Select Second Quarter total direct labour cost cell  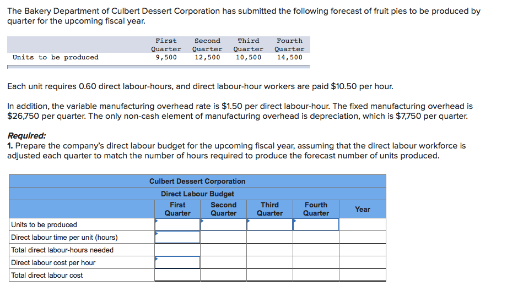coord(223,275)
